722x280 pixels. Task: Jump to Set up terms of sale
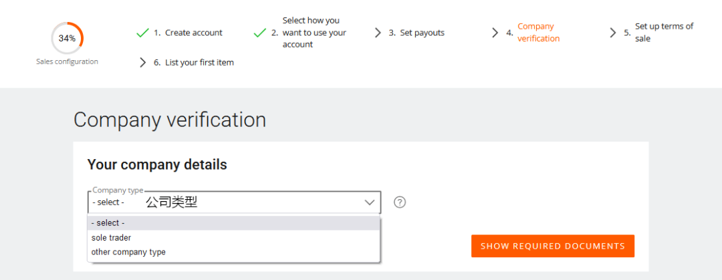[x=664, y=33]
